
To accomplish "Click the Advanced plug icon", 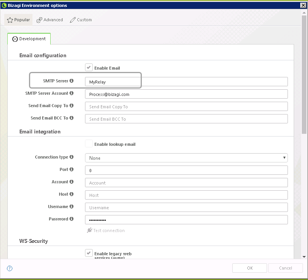I will click(39, 20).
